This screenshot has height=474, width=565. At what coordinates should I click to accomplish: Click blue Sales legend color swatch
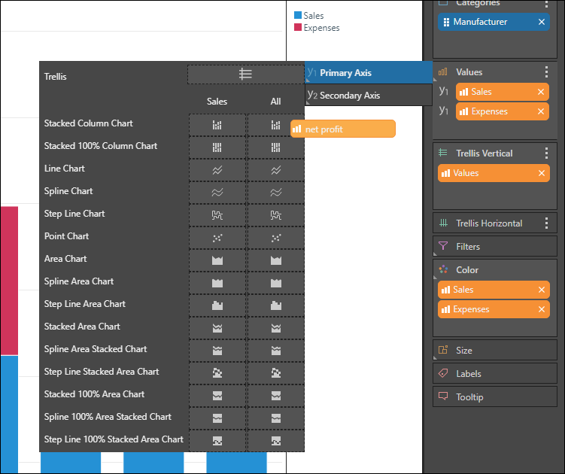click(298, 16)
